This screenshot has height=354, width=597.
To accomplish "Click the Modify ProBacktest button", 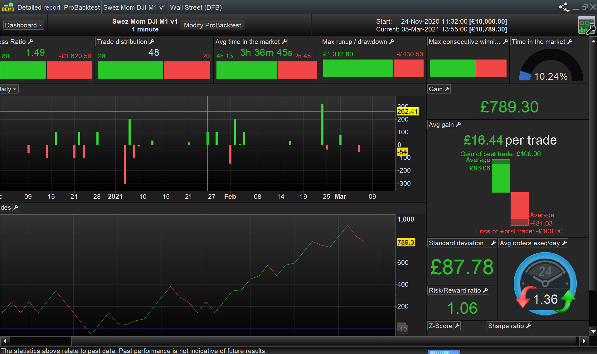I will coord(212,25).
